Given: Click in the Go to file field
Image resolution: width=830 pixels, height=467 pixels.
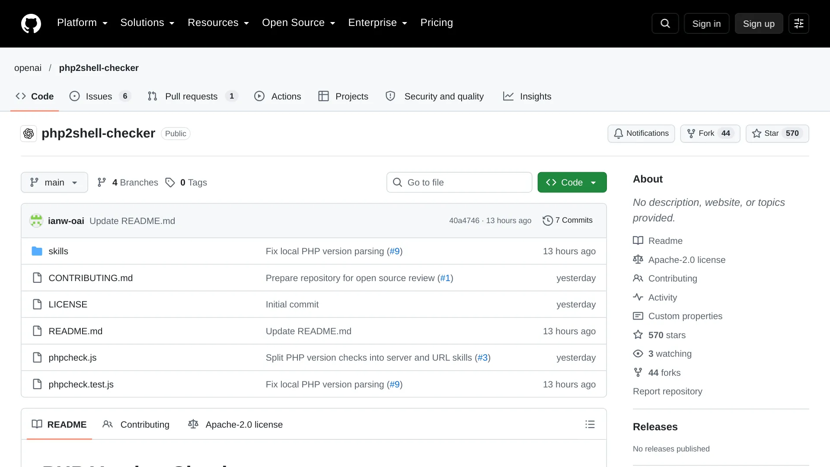Looking at the screenshot, I should point(459,182).
